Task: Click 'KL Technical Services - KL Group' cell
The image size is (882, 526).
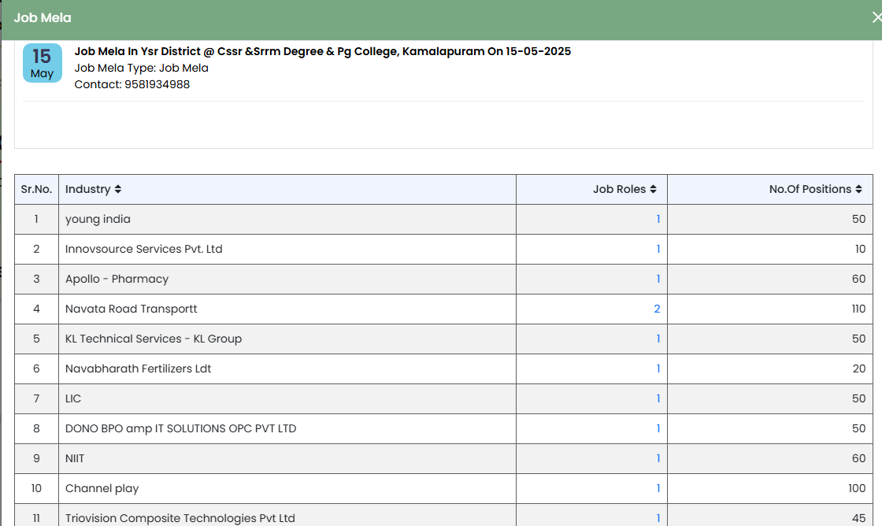Action: (x=287, y=339)
